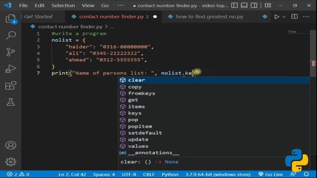Image resolution: width=317 pixels, height=178 pixels.
Task: Open the Run and Debug view
Action: click(10, 69)
